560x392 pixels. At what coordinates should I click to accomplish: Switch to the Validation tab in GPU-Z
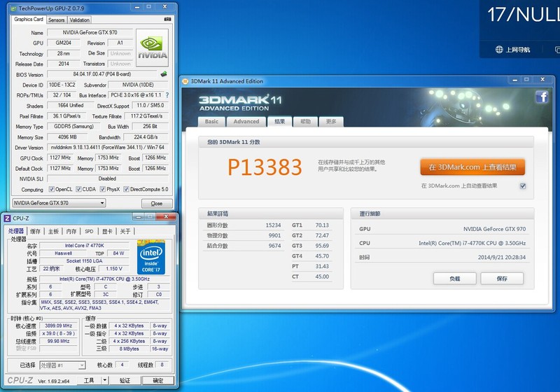pyautogui.click(x=79, y=20)
